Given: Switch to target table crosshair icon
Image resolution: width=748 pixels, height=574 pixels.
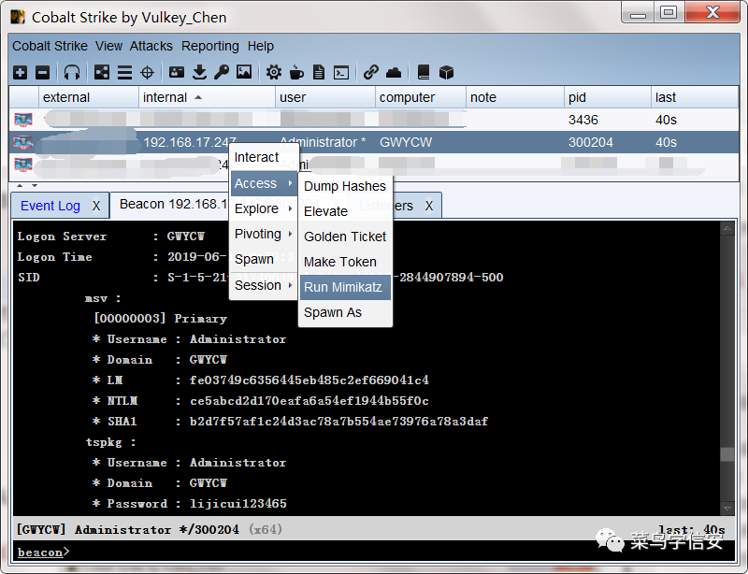Looking at the screenshot, I should 148,73.
